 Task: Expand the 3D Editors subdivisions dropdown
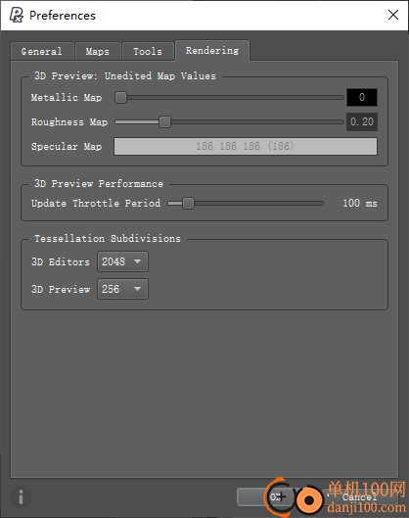click(122, 261)
